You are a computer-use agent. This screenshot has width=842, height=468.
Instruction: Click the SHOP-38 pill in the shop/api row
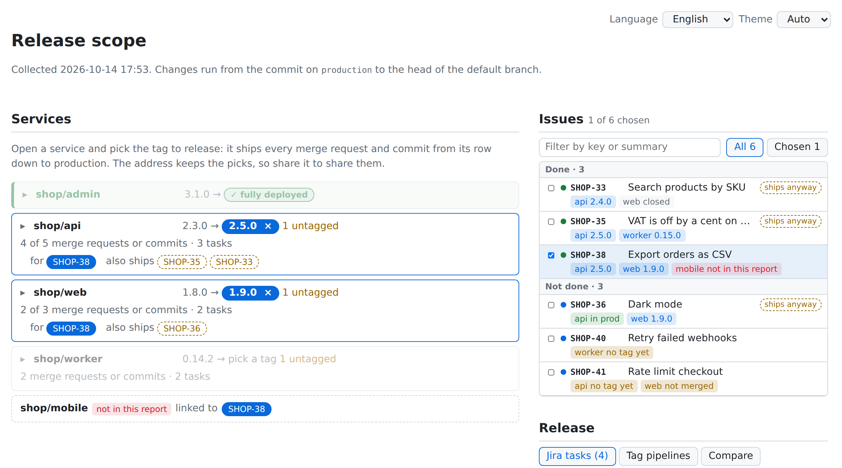tap(71, 262)
